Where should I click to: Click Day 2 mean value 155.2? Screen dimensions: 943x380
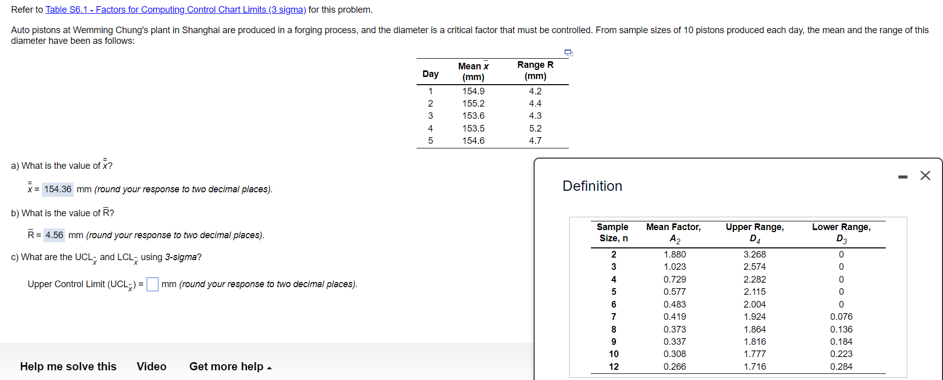coord(473,104)
